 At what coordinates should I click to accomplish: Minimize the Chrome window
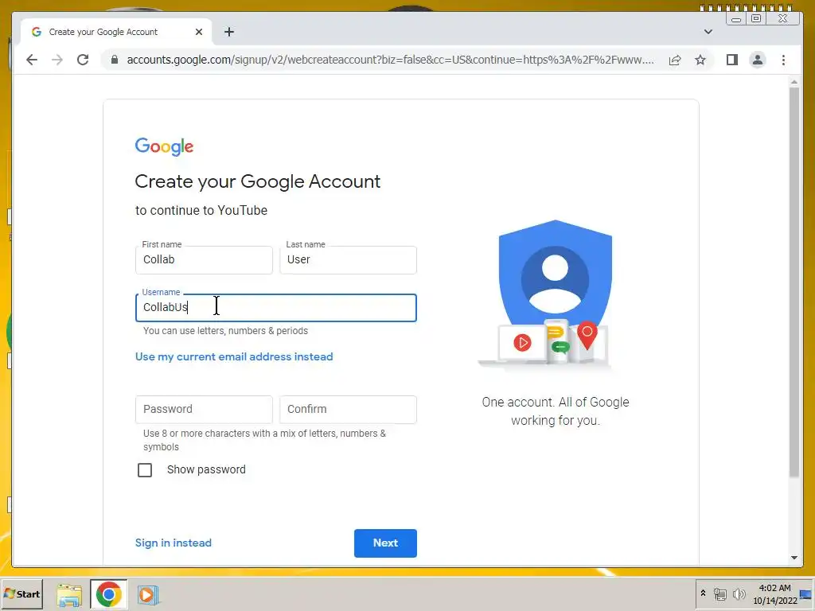point(736,20)
